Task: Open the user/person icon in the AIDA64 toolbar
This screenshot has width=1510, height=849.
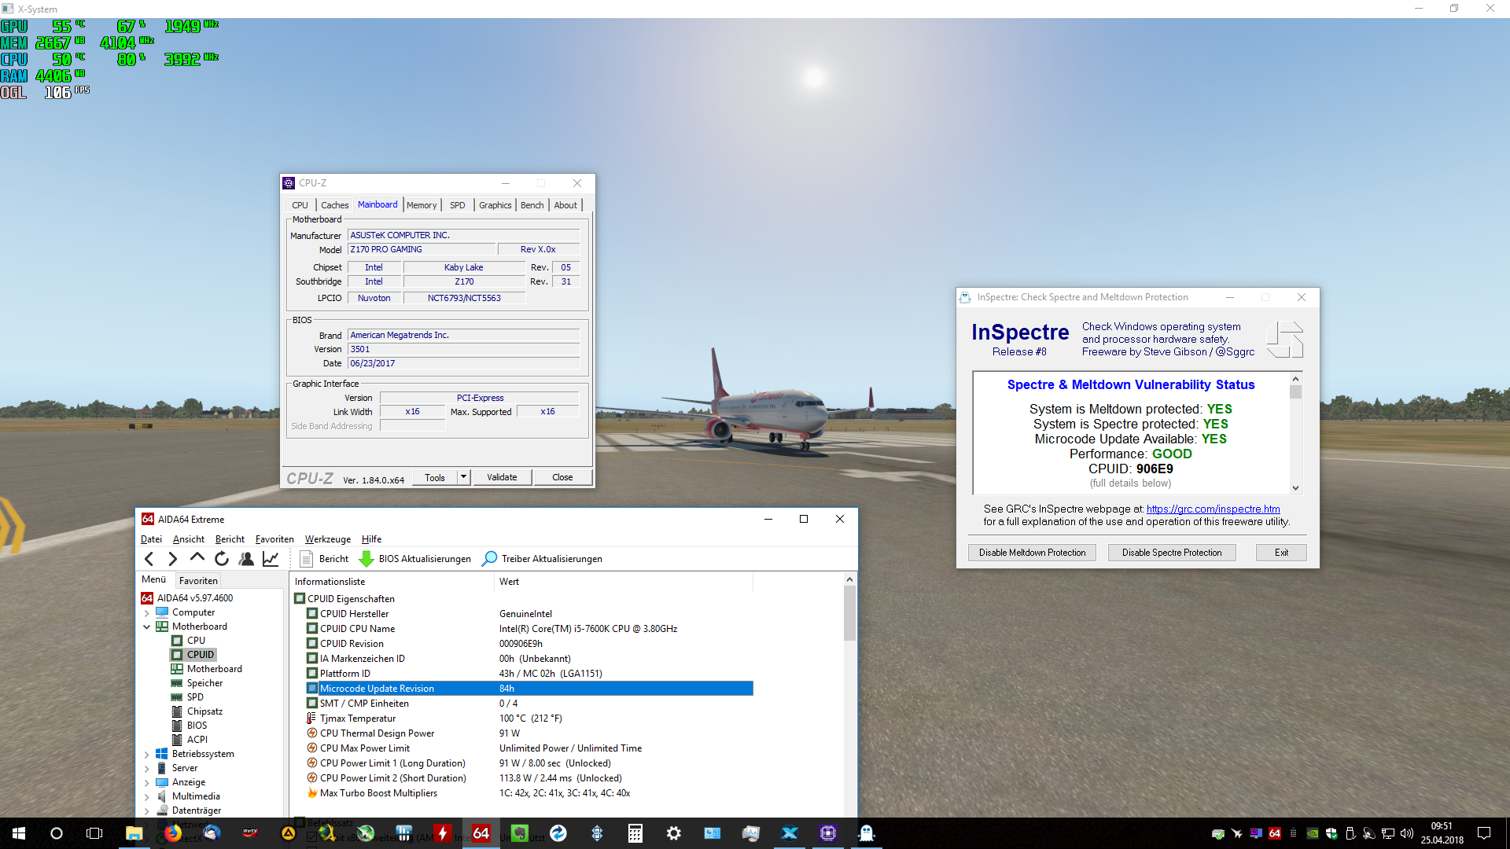Action: 246,559
